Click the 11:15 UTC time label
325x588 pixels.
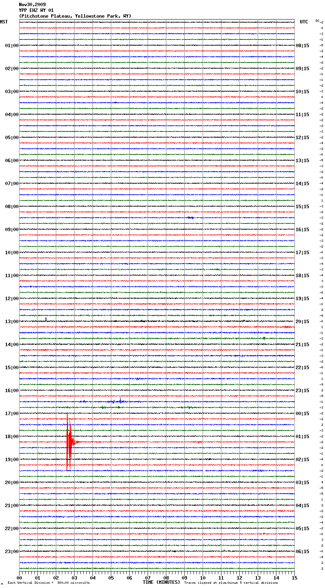302,115
